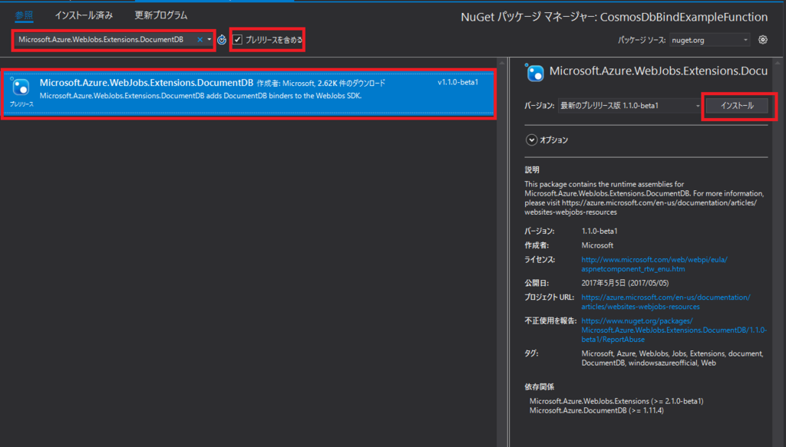Select the Microsoft.Azure.WebJobs.Extensions.DocumentDB package row
786x447 pixels.
[x=248, y=94]
